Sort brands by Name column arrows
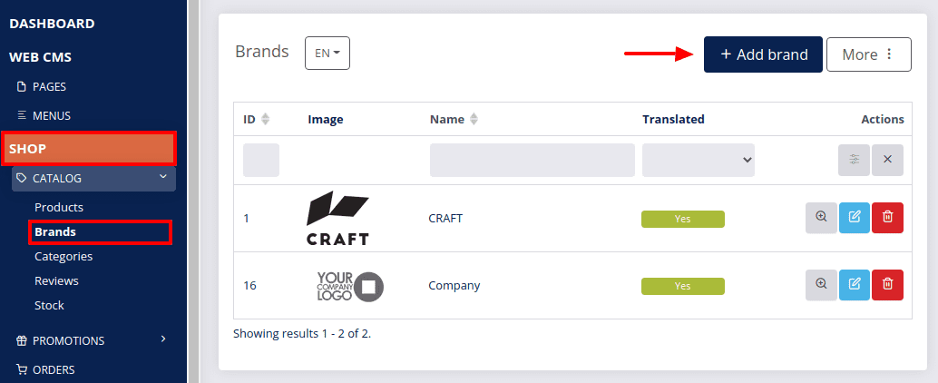The height and width of the screenshot is (383, 938). pos(474,119)
